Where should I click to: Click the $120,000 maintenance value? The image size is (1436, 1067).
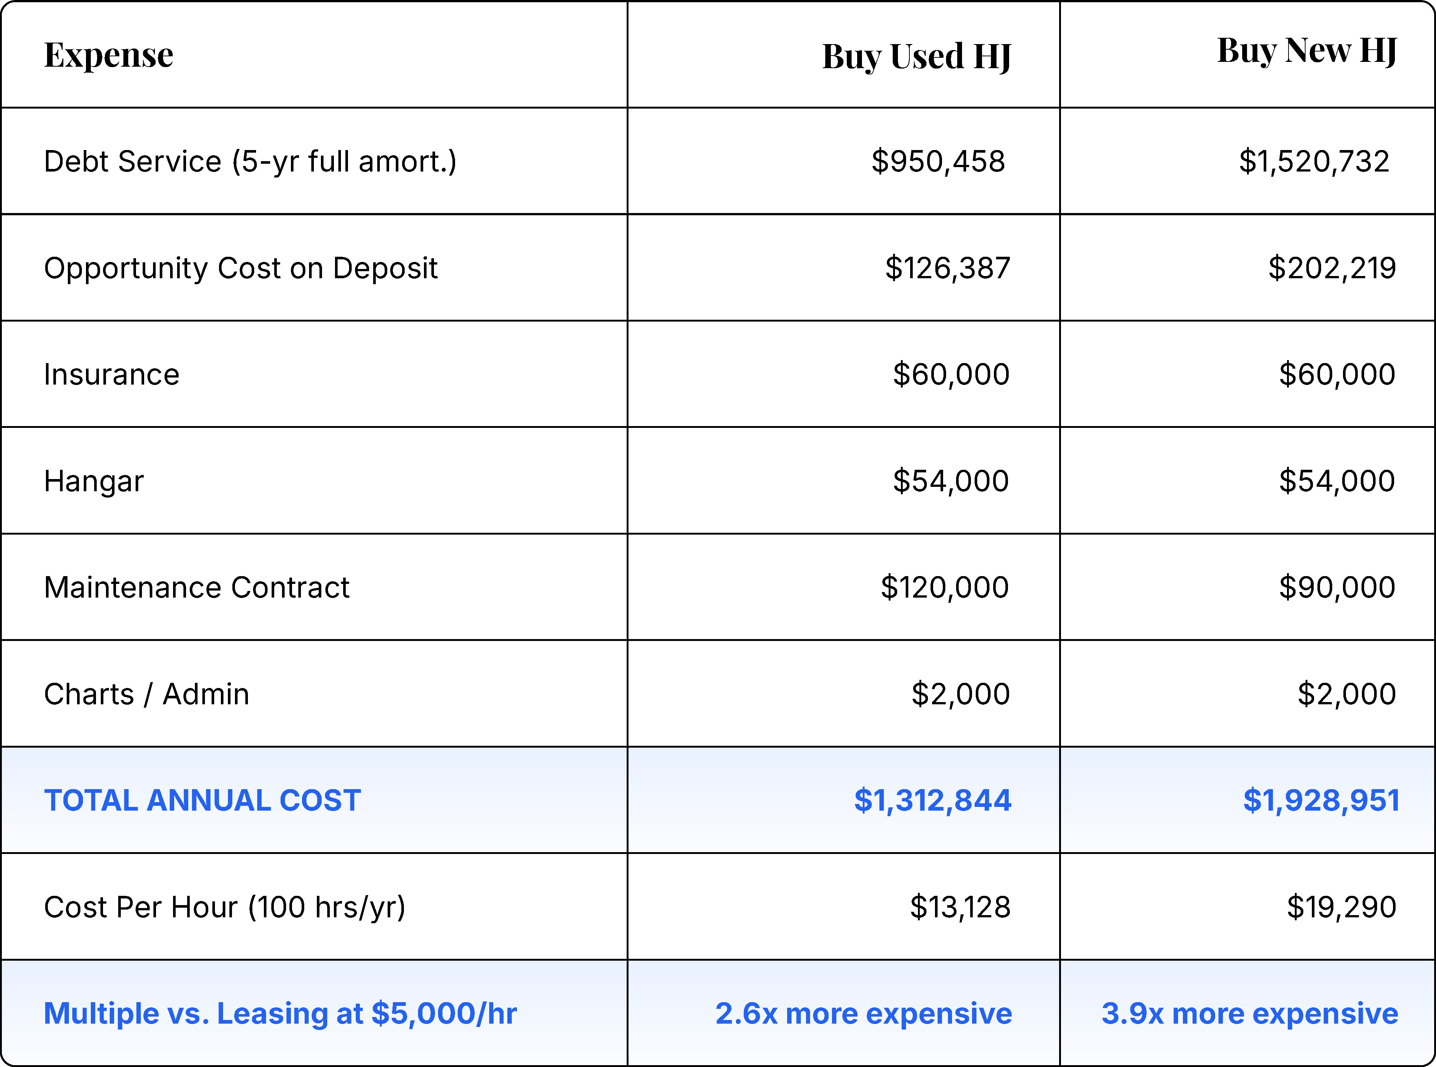tap(944, 588)
